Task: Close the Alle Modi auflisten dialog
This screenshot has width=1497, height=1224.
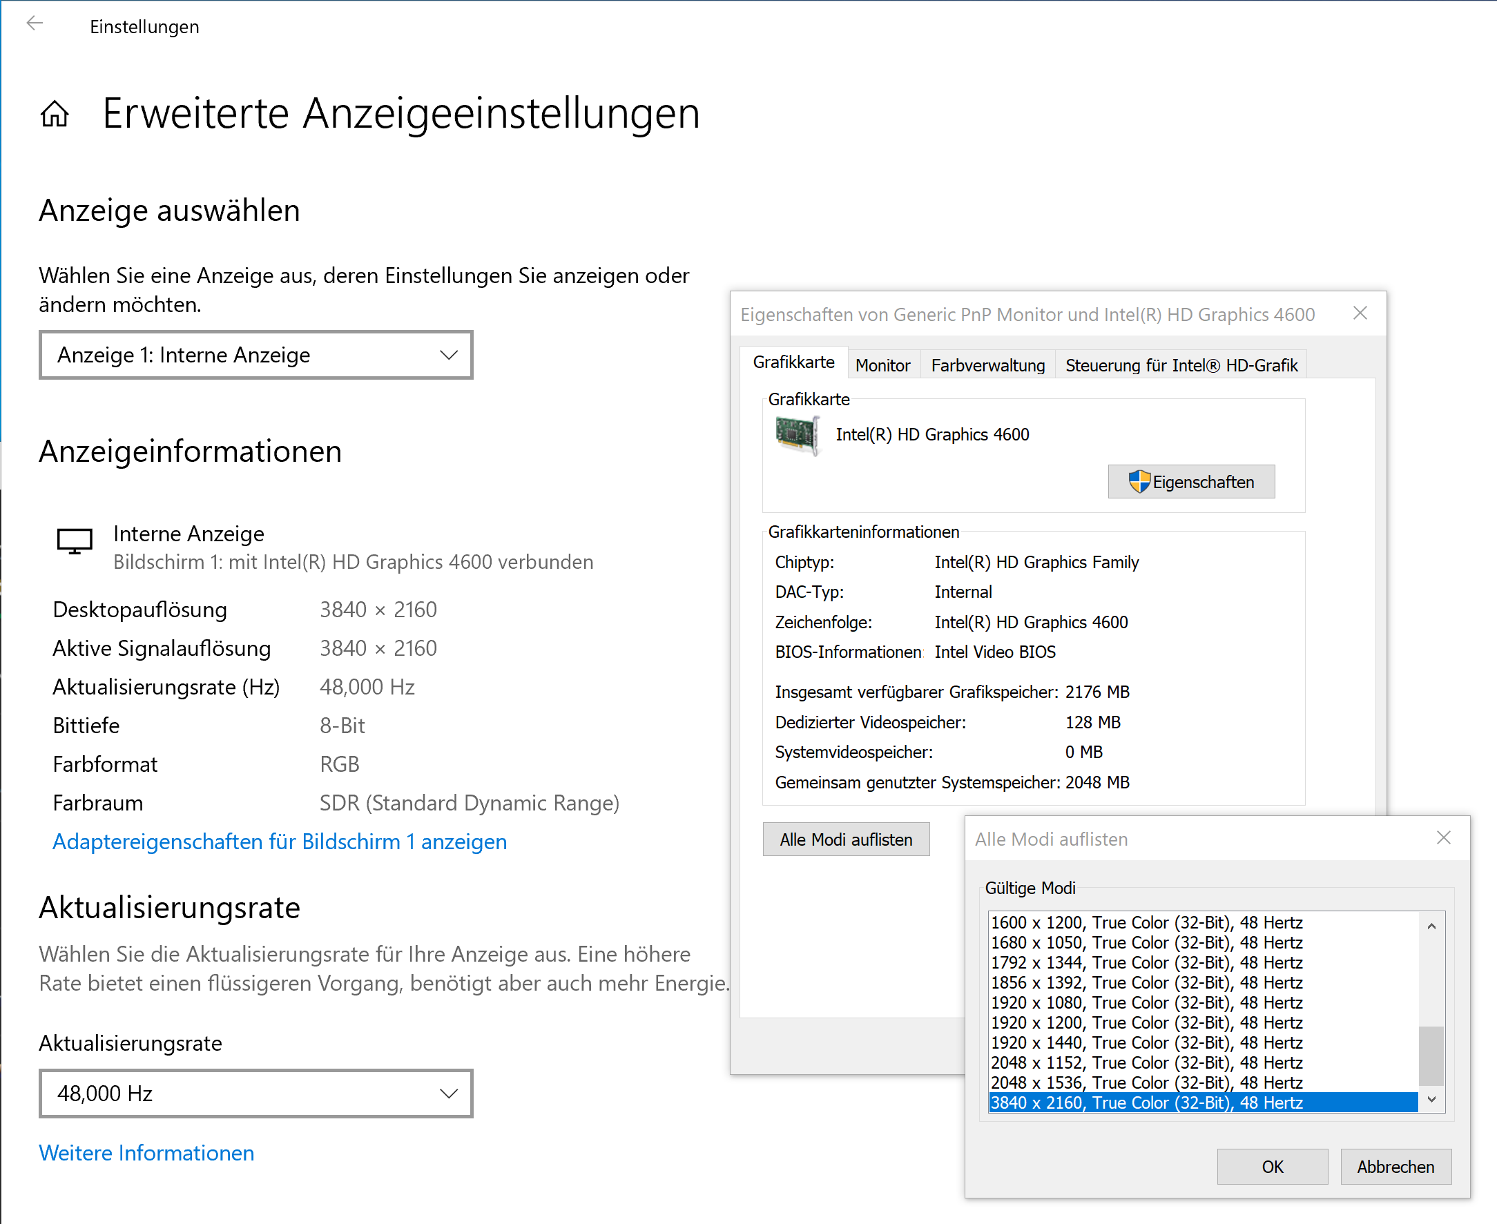Action: pos(1443,837)
